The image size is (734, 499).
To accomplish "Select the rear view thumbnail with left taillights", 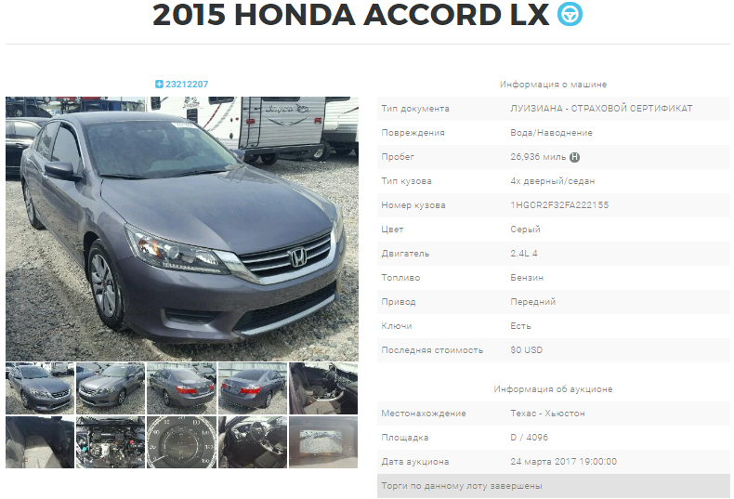I will click(x=181, y=388).
